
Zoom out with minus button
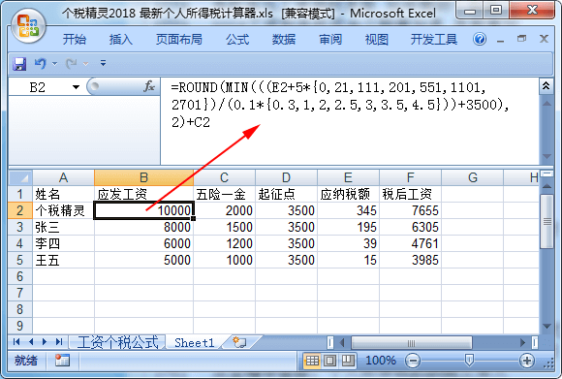413,361
